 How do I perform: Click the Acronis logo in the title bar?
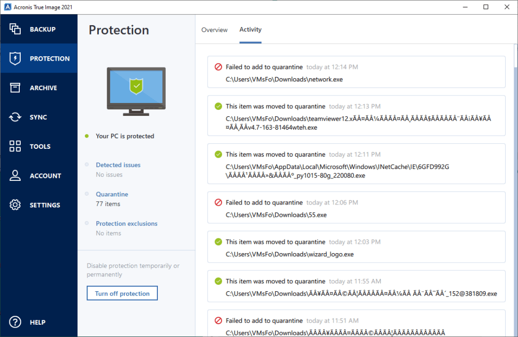tap(8, 6)
